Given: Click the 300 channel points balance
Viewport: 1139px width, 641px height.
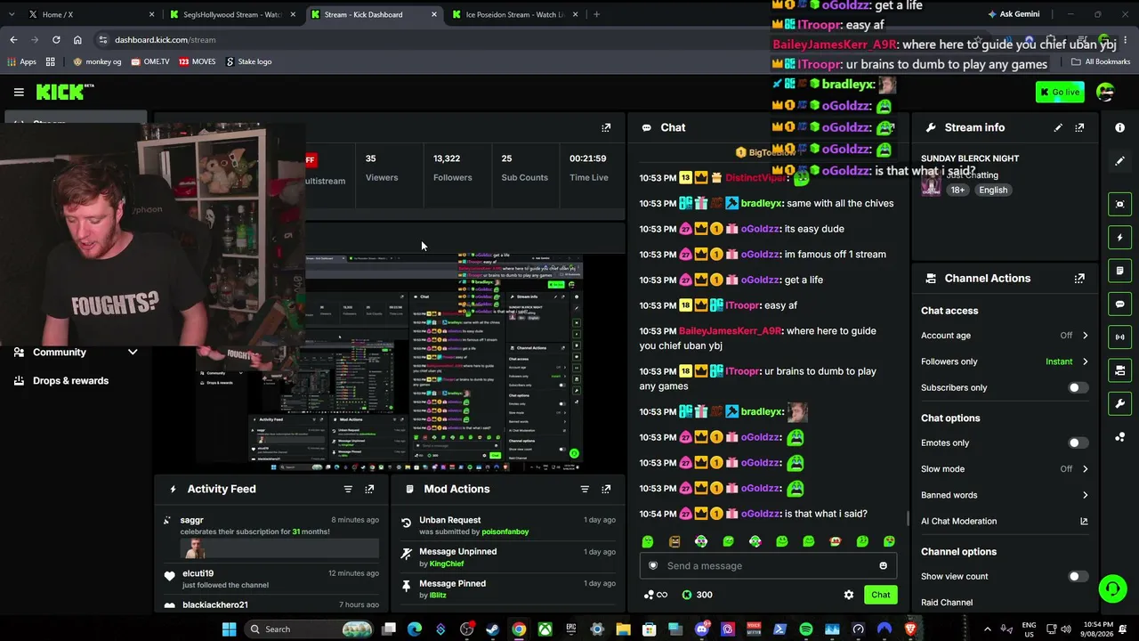Looking at the screenshot, I should coord(698,595).
